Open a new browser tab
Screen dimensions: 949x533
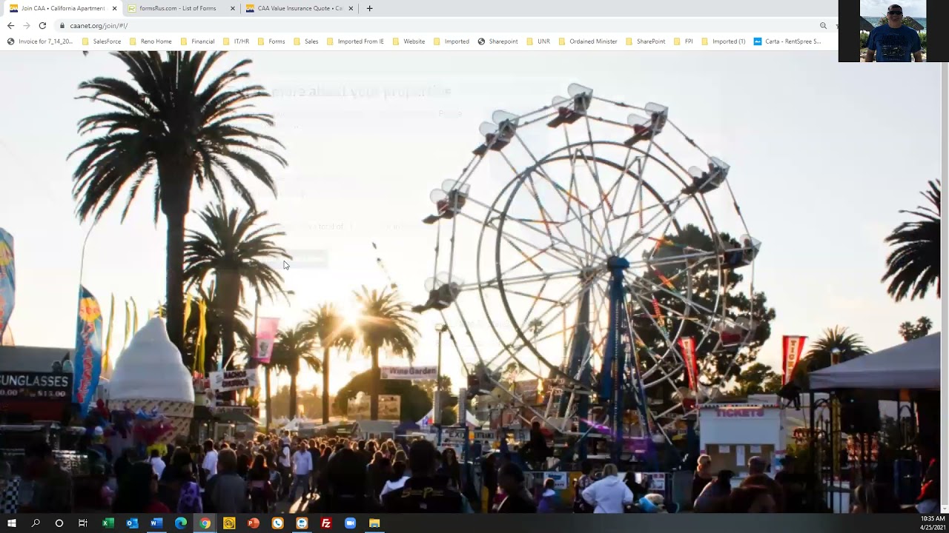(x=369, y=8)
